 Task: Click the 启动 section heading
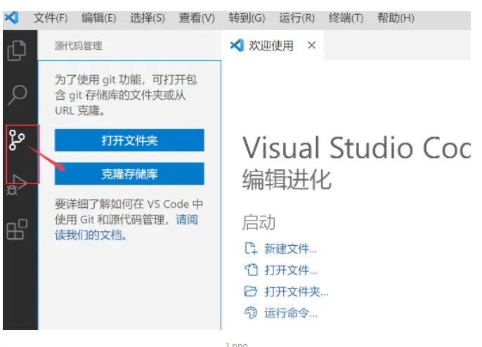click(259, 222)
